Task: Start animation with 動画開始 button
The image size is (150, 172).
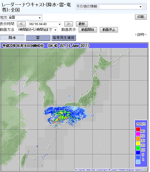Action: point(88,30)
